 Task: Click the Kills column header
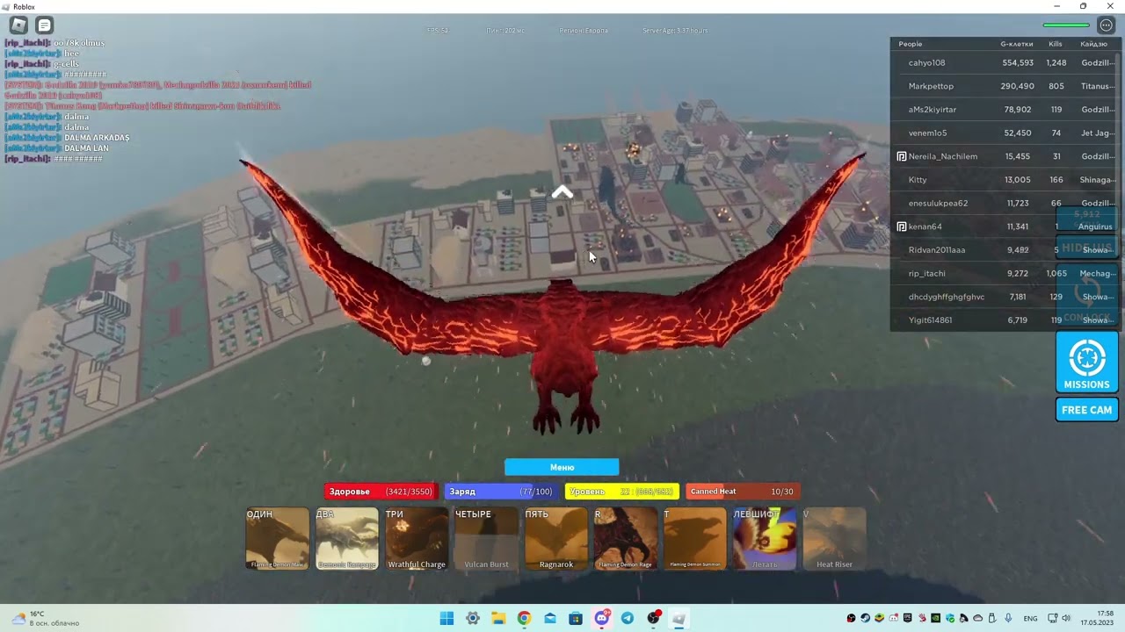1056,44
